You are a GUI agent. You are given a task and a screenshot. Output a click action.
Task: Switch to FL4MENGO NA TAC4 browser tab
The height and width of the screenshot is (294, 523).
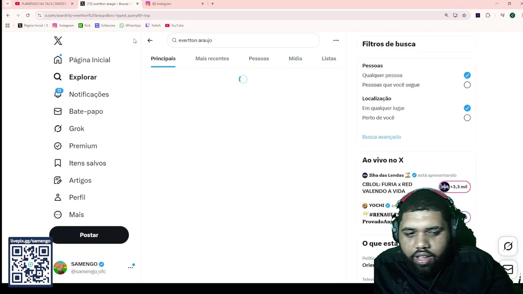[x=44, y=4]
